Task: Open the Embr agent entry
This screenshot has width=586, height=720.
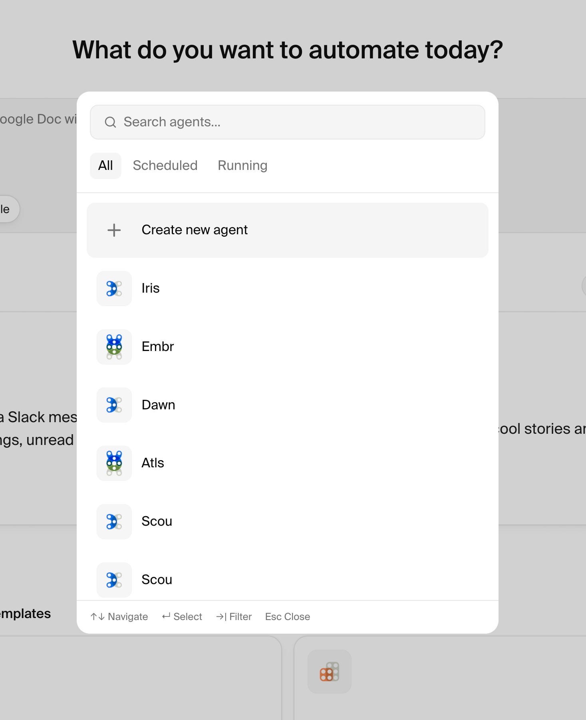Action: [x=288, y=347]
